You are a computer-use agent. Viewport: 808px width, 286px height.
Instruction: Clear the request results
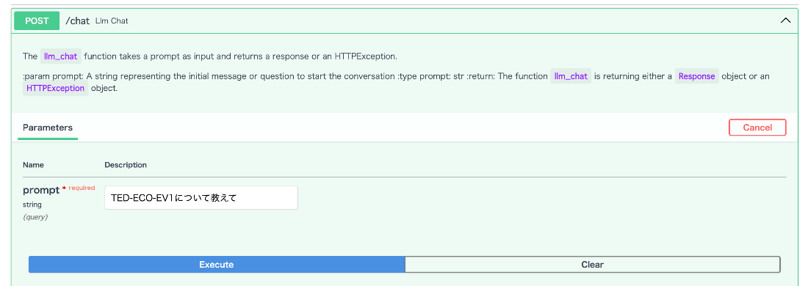[x=592, y=265]
